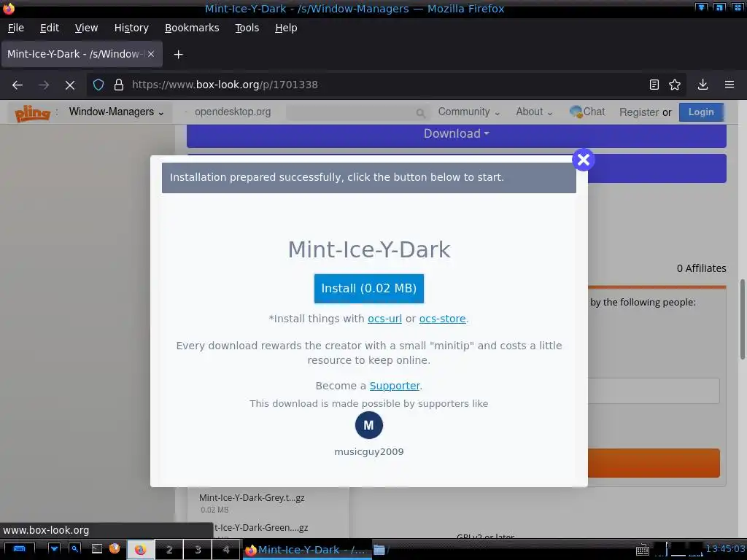Open the History menu
The image size is (747, 560).
pyautogui.click(x=131, y=28)
